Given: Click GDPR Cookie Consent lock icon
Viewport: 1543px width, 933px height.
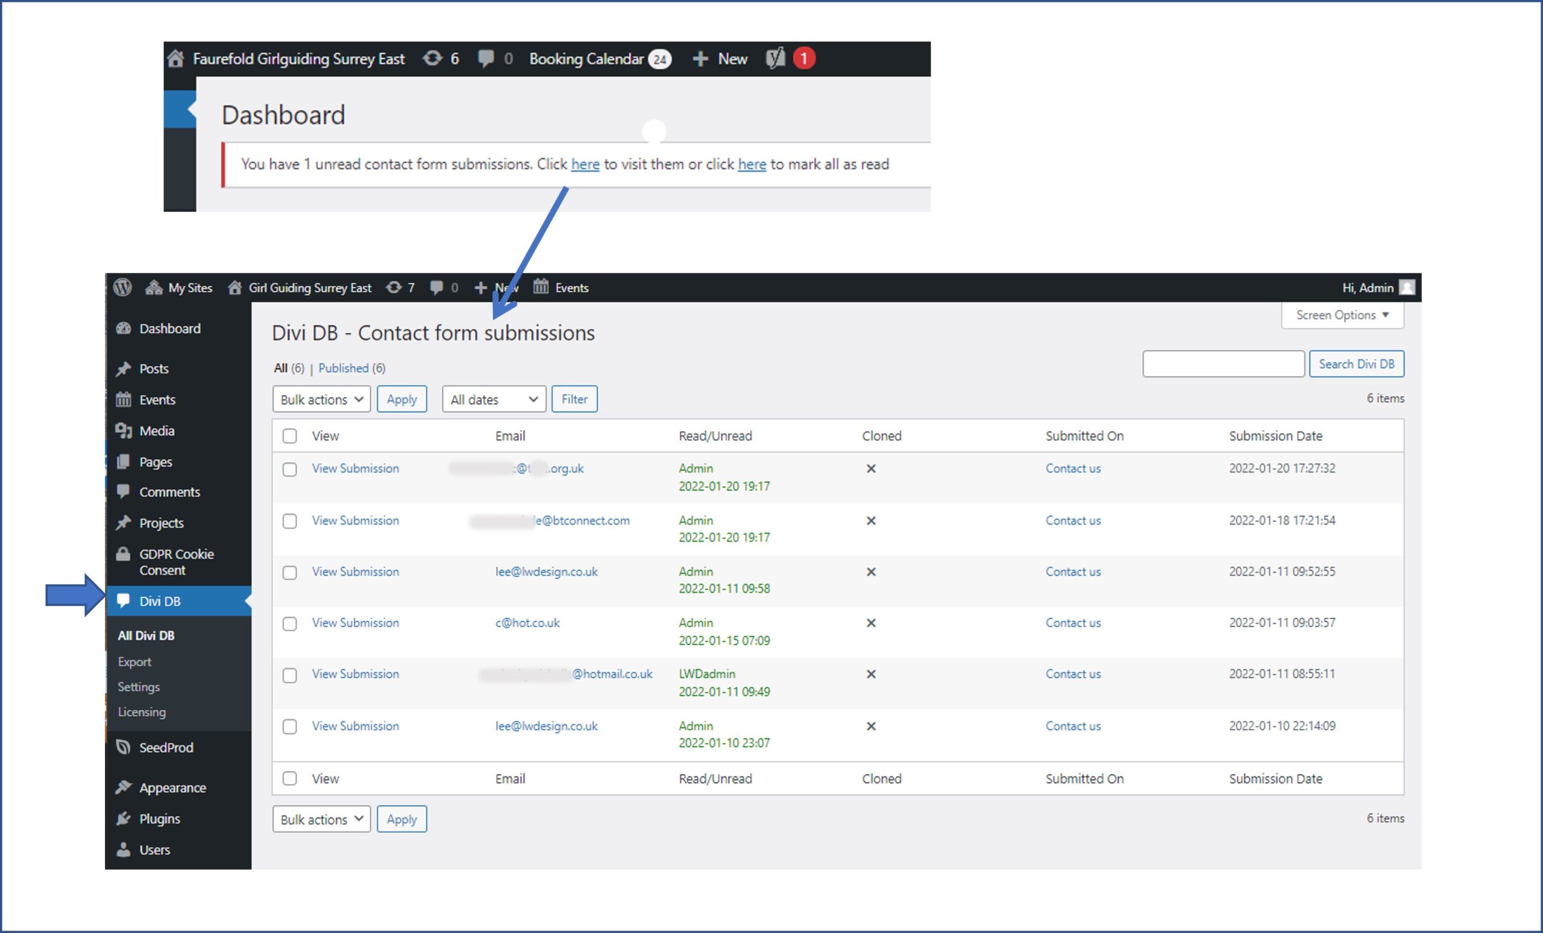Looking at the screenshot, I should 124,554.
